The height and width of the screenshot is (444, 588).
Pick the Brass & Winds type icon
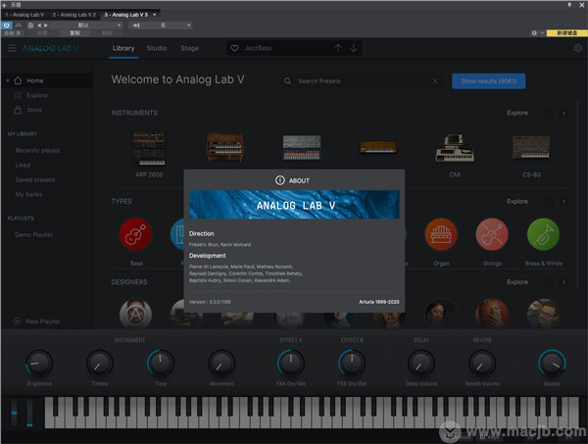(543, 235)
